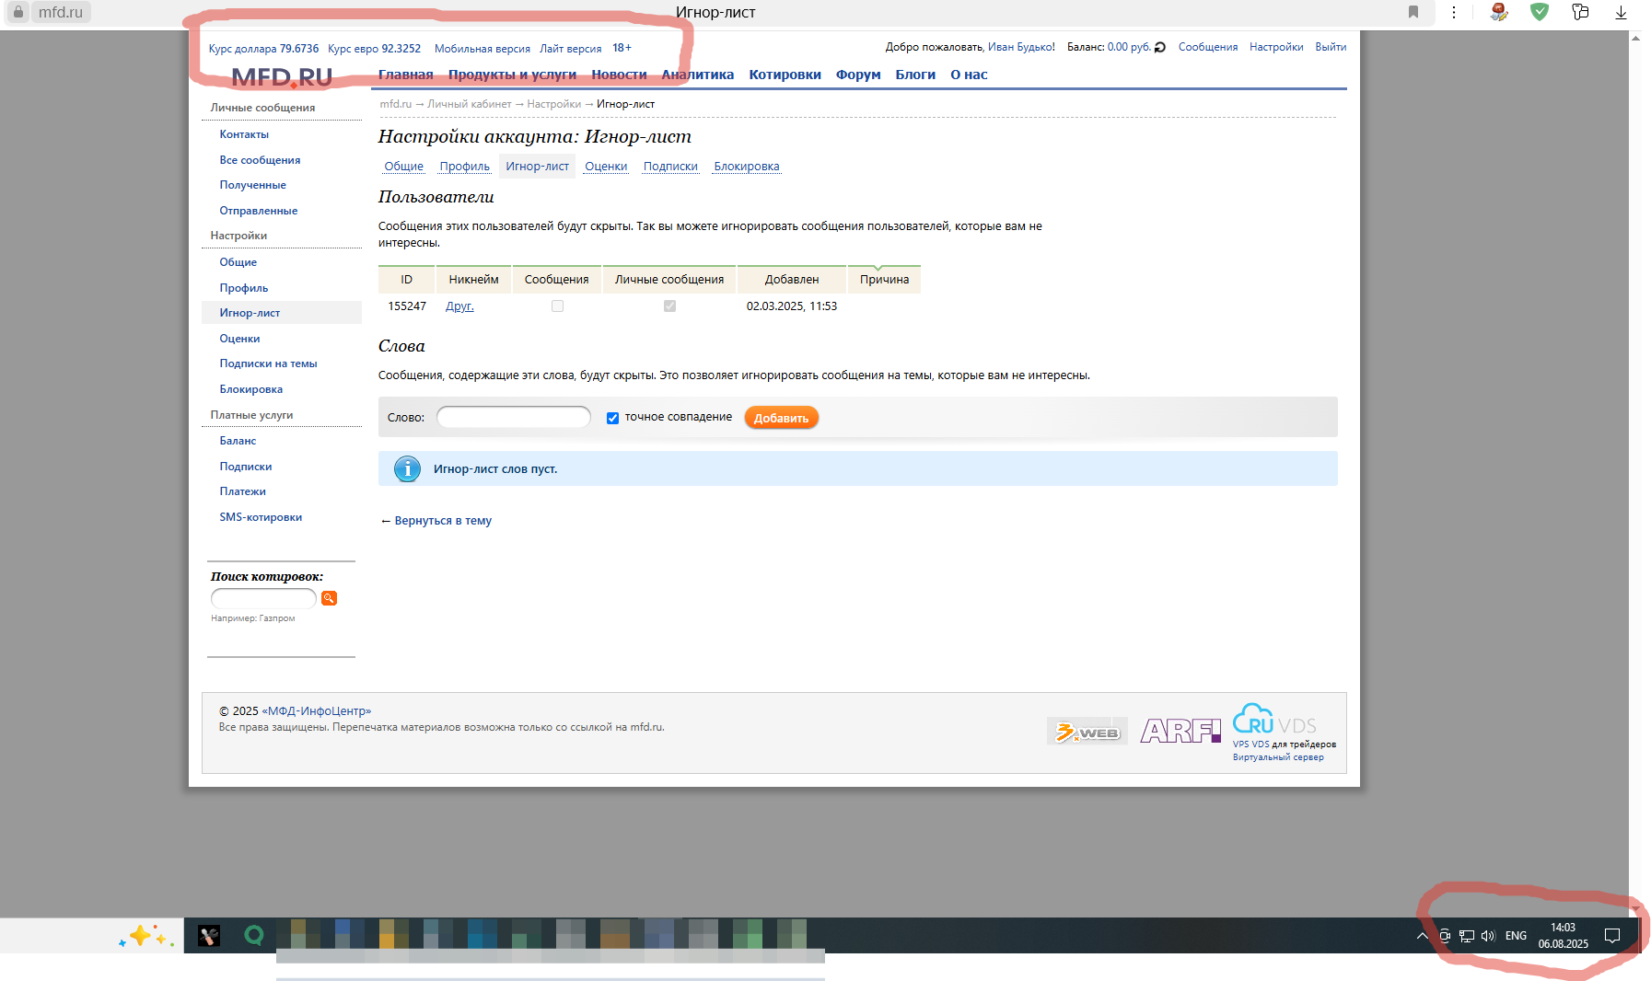Open the password key manager icon
The image size is (1651, 981).
pyautogui.click(x=1580, y=12)
